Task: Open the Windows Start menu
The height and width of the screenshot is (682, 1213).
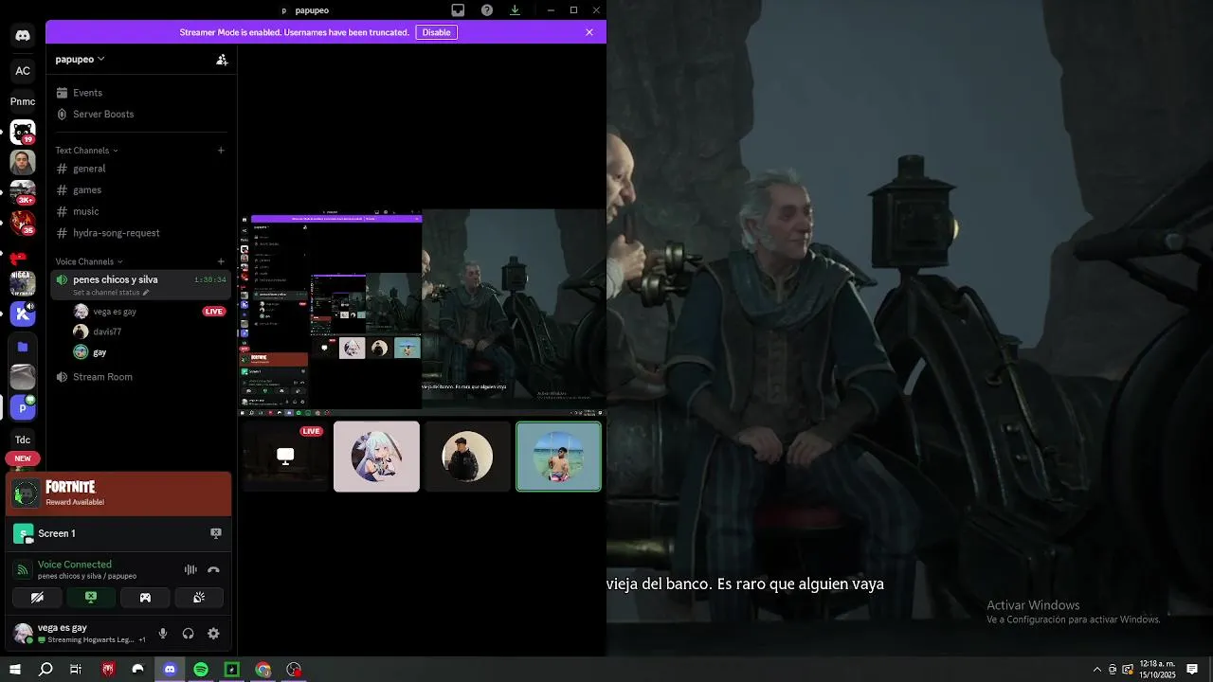Action: pyautogui.click(x=14, y=670)
